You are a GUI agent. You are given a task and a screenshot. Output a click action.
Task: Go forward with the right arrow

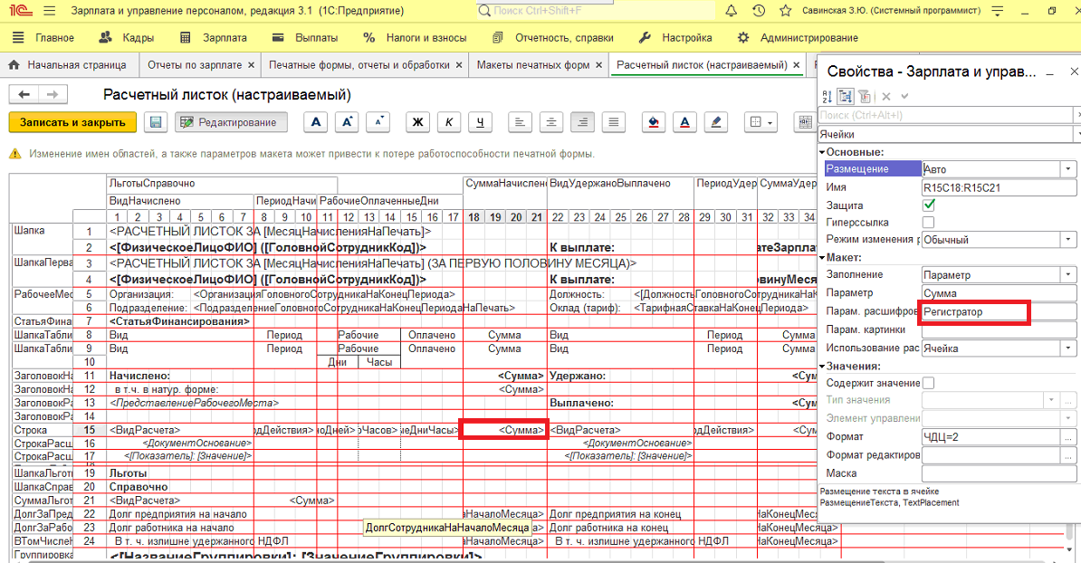tap(53, 94)
